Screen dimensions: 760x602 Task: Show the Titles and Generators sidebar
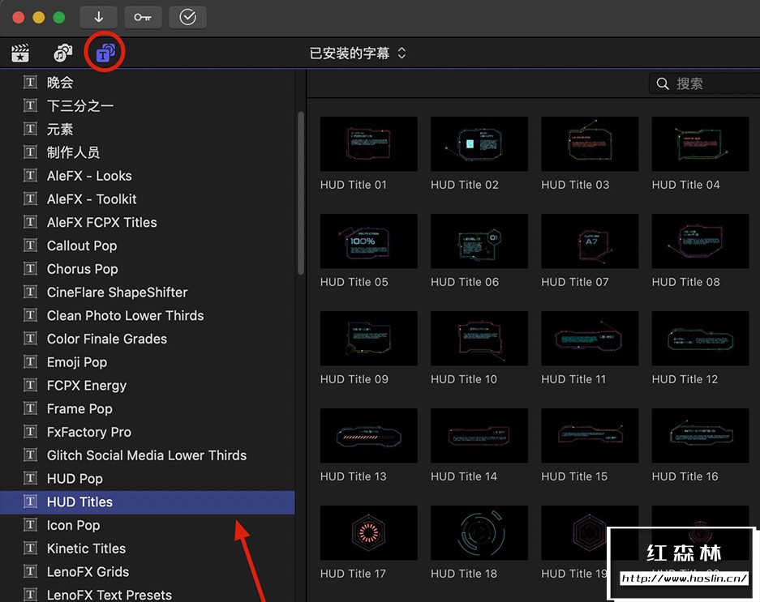click(105, 53)
